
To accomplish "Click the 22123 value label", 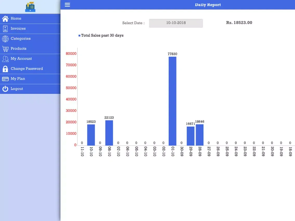I will pyautogui.click(x=109, y=118).
